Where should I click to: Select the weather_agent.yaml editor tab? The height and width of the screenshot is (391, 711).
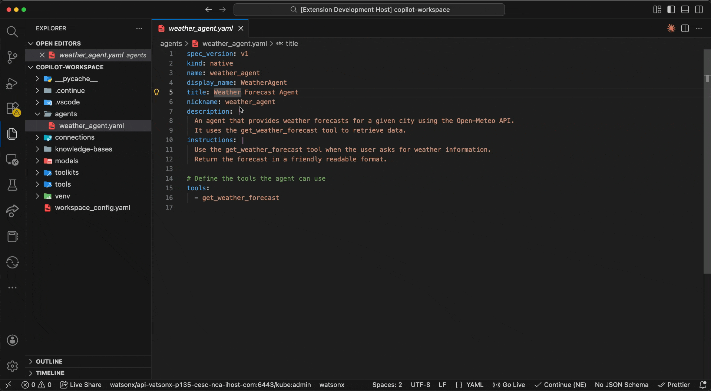click(200, 29)
